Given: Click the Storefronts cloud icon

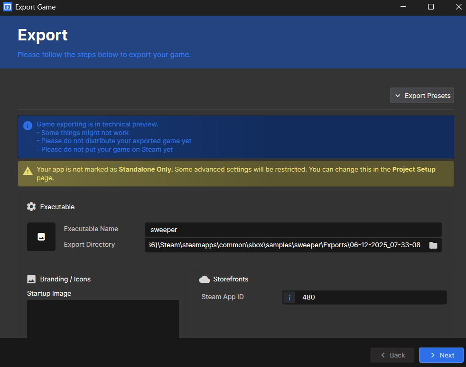Looking at the screenshot, I should [204, 279].
